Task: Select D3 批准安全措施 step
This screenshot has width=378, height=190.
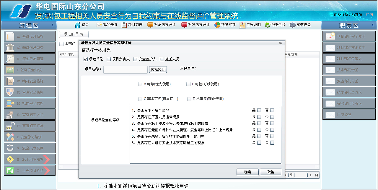Action: point(30,103)
